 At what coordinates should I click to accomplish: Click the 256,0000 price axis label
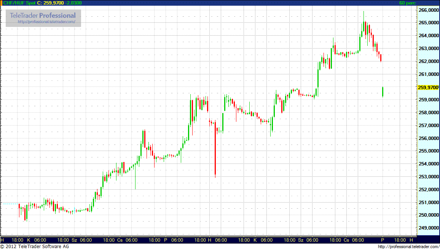pyautogui.click(x=429, y=138)
